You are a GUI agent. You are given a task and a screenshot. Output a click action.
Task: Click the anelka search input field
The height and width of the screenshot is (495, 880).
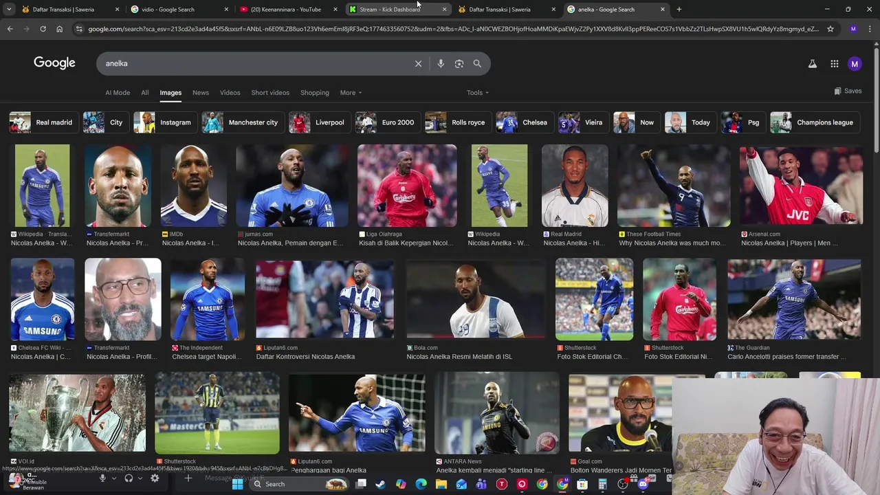[x=254, y=63]
